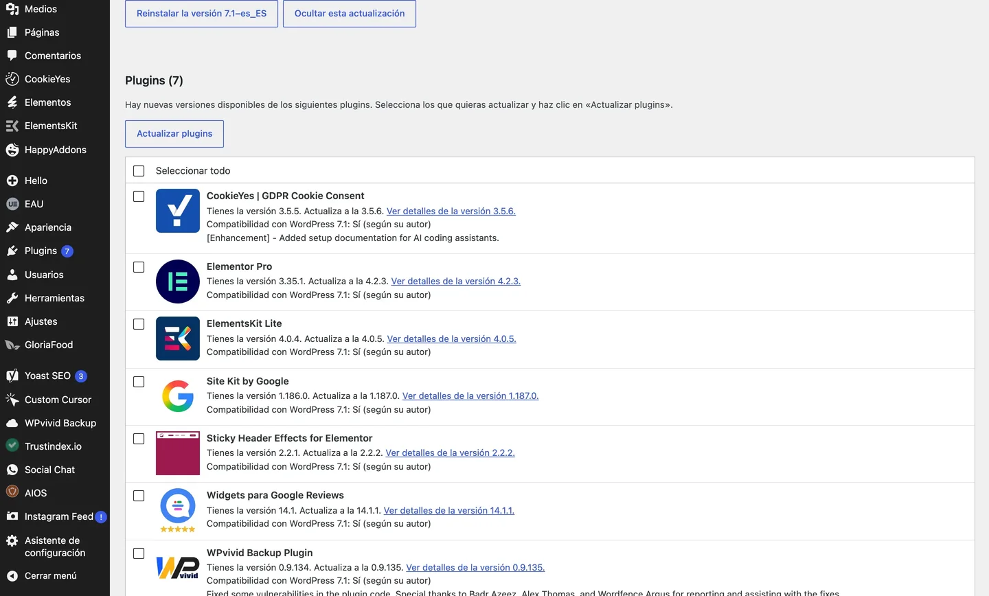The width and height of the screenshot is (989, 596).
Task: Click the Herramientas wrench icon
Action: [x=12, y=298]
